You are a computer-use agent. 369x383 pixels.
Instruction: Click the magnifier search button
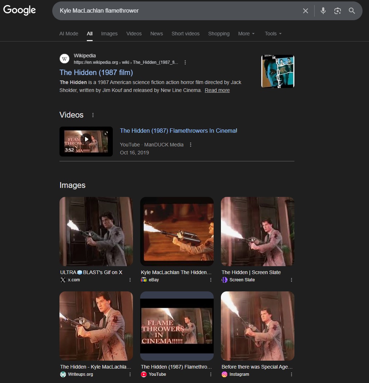(x=352, y=11)
